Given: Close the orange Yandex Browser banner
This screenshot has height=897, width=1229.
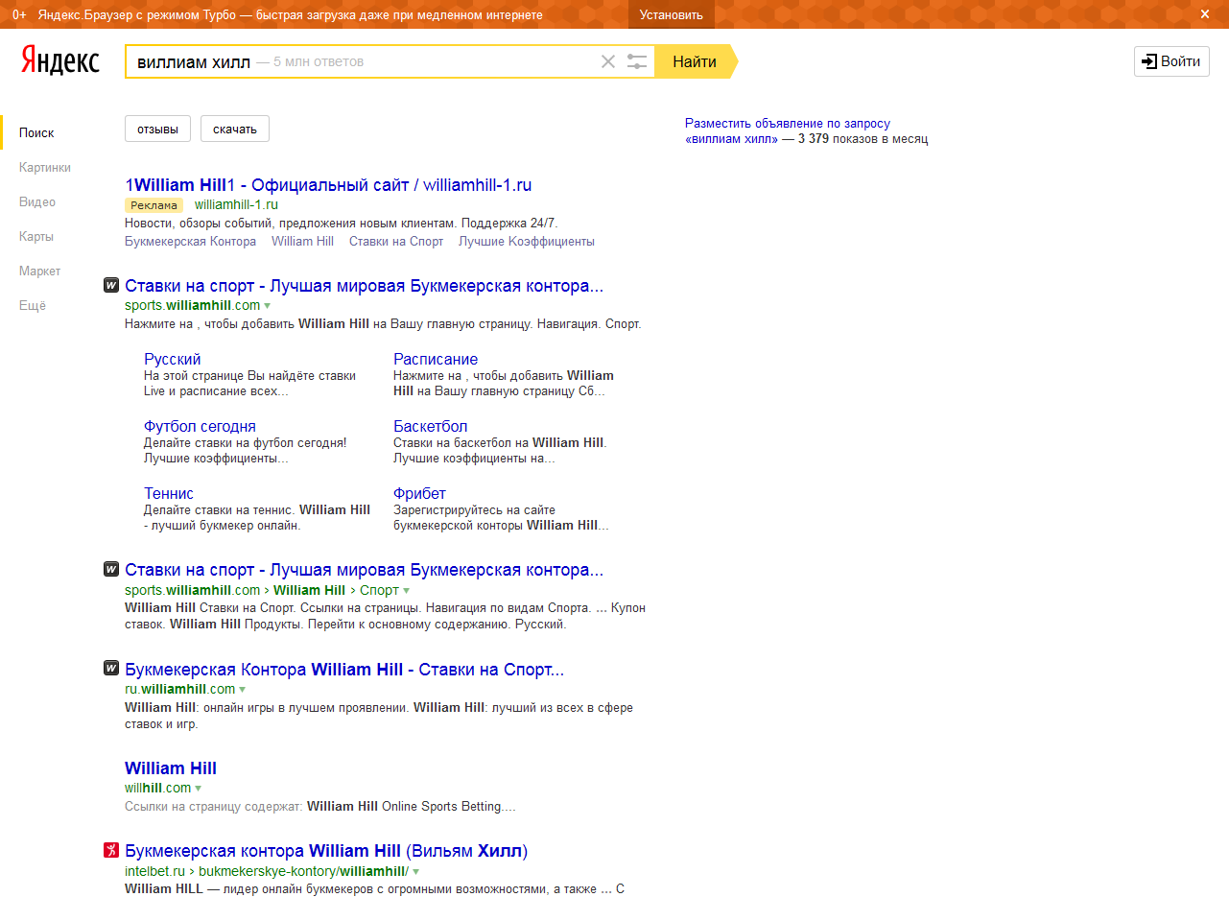Looking at the screenshot, I should click(x=1205, y=14).
